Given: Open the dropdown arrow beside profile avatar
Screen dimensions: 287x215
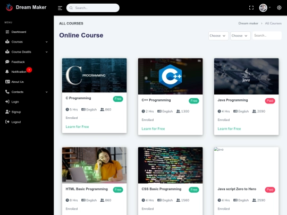Looking at the screenshot, I should click(269, 7).
